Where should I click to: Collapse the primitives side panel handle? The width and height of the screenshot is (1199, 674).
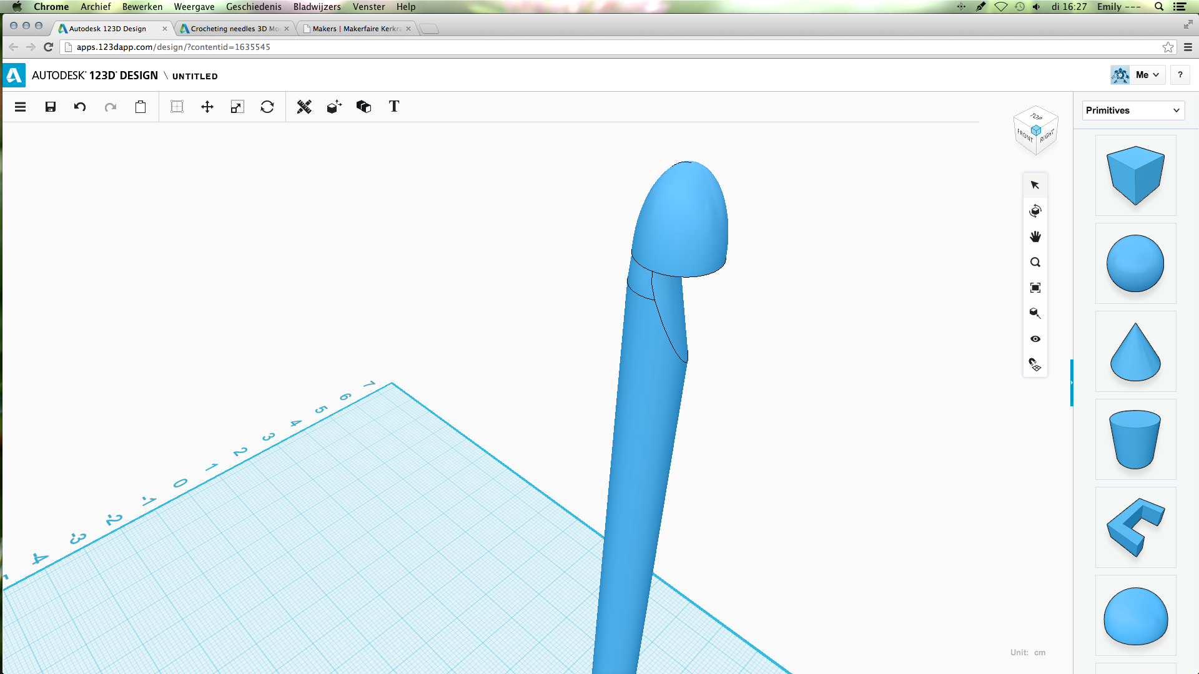point(1072,383)
